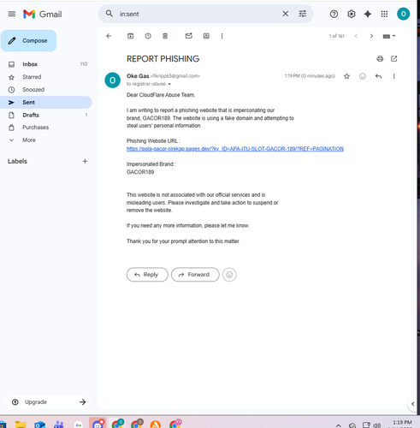Open the message More options menu

click(393, 76)
